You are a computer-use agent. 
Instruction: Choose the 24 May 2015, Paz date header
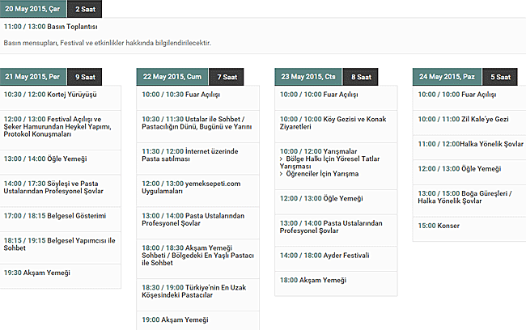[x=447, y=77]
